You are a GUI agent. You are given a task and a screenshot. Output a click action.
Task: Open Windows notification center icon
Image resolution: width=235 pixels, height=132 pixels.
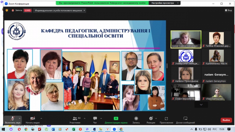click(229, 129)
